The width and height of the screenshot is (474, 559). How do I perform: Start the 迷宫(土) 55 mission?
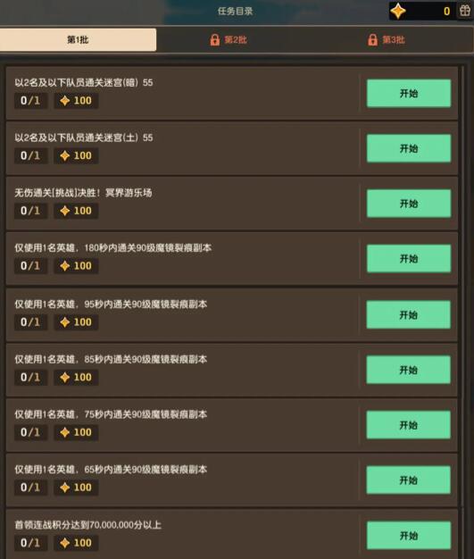pos(409,148)
